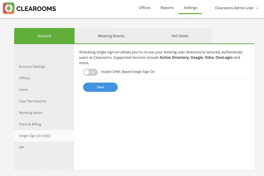This screenshot has width=264, height=176.
Task: Select Offices in the left sidebar
Action: (x=24, y=78)
